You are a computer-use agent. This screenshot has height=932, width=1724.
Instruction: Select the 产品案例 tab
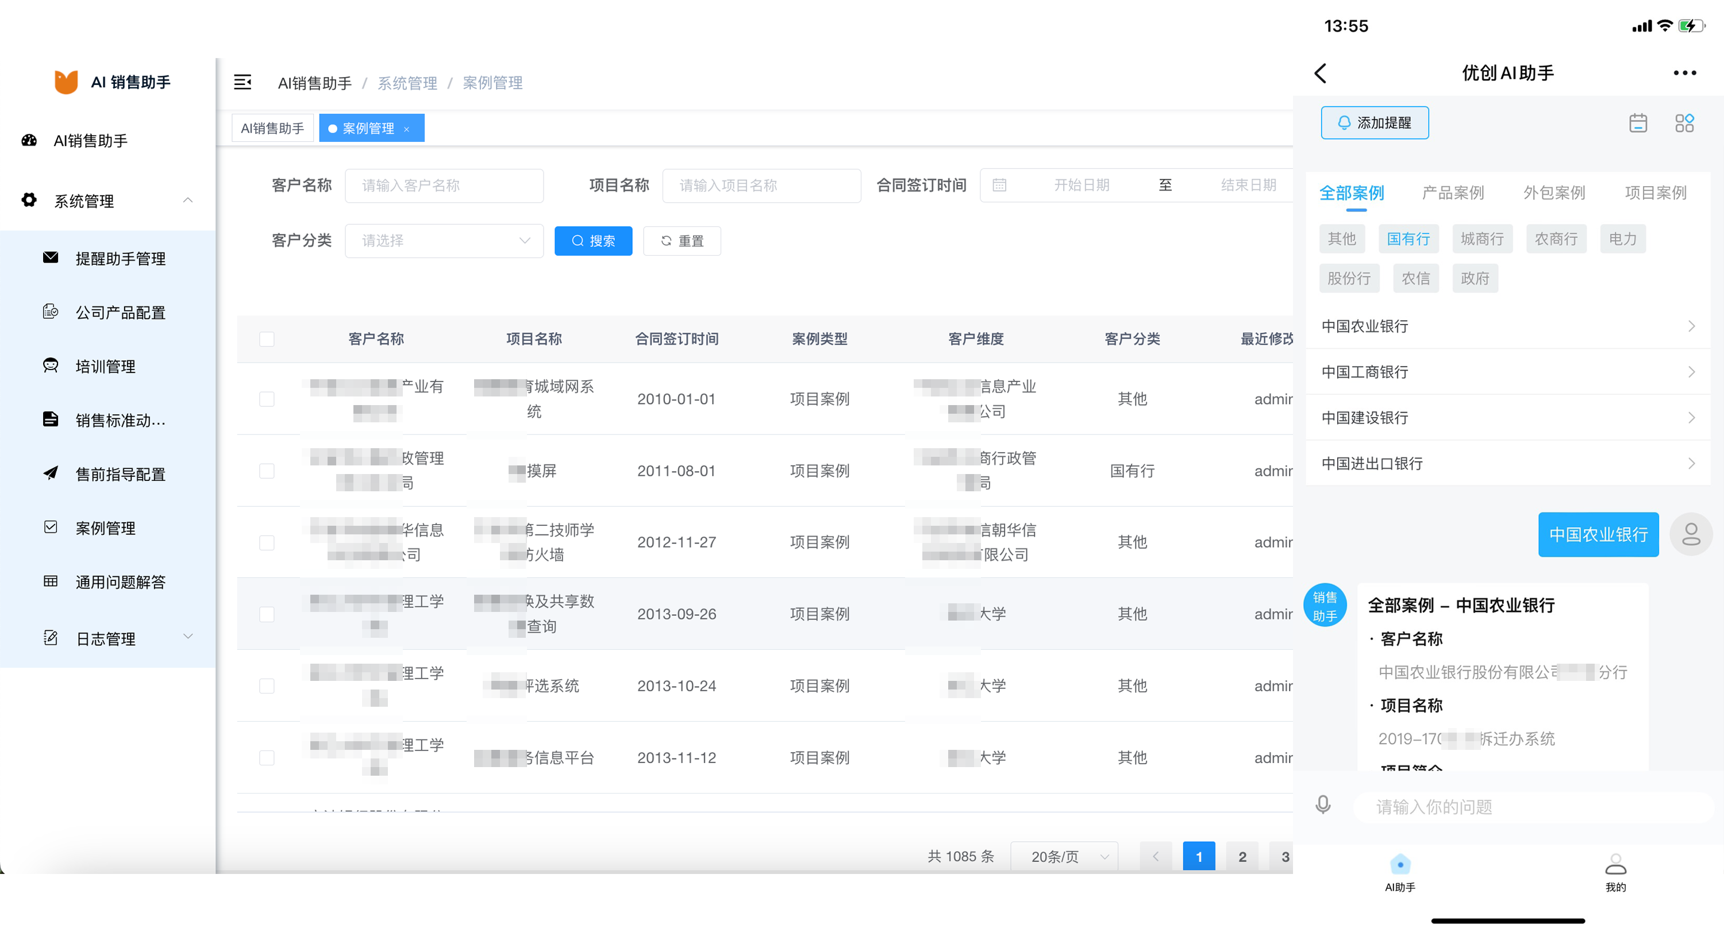1453,194
